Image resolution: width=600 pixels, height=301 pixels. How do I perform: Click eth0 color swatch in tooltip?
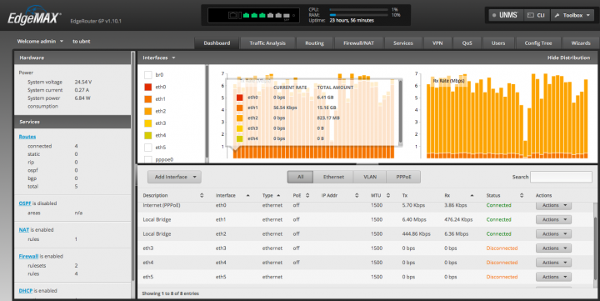tap(239, 98)
